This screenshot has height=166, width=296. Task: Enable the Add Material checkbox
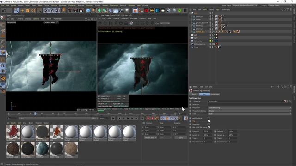point(209,118)
